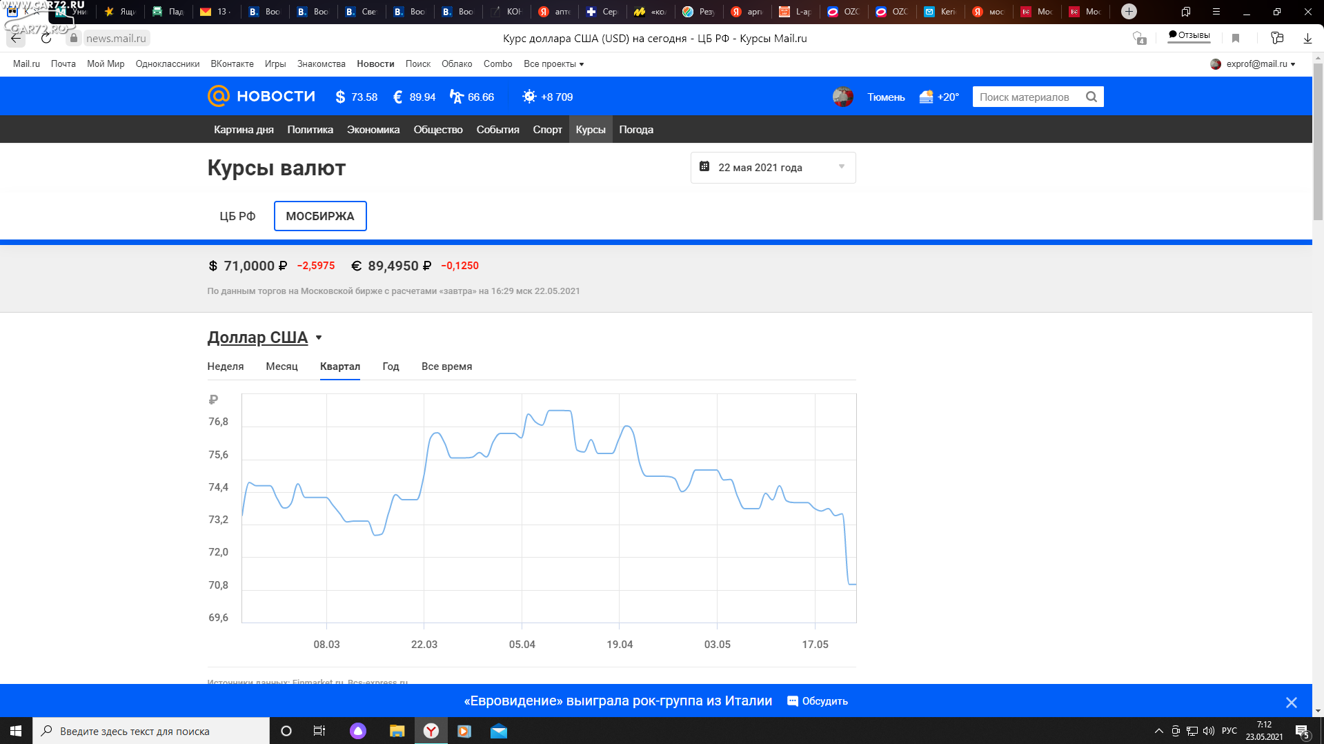Go to Почта link in top bar
Screen dimensions: 1324x744
coord(63,63)
